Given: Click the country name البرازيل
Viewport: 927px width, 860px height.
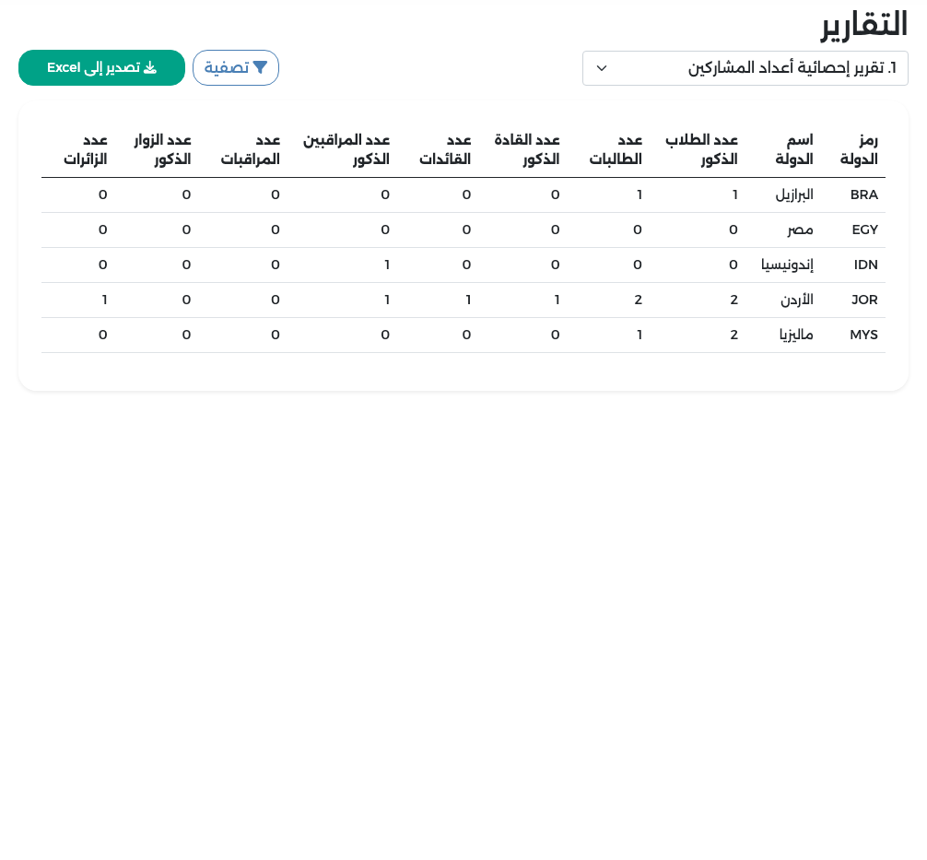Looking at the screenshot, I should 794,194.
